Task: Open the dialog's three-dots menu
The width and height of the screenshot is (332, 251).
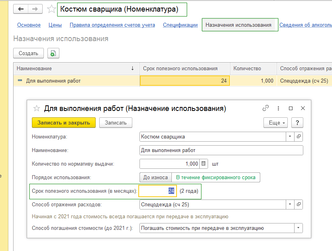Action: point(278,108)
